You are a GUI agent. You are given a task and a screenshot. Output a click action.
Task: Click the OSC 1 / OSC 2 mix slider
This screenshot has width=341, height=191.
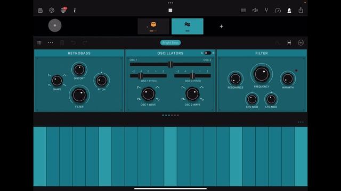click(170, 64)
